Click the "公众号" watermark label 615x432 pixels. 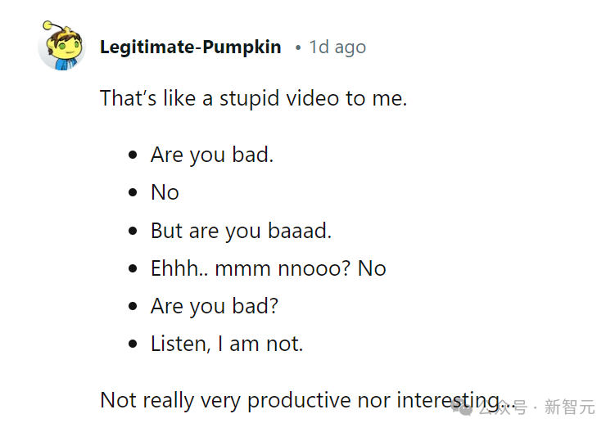[x=503, y=407]
